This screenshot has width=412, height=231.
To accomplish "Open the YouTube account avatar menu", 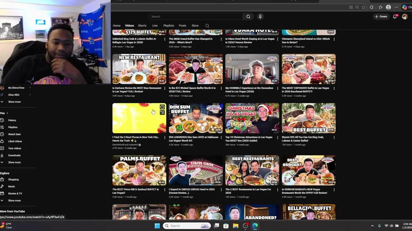I will pos(405,16).
